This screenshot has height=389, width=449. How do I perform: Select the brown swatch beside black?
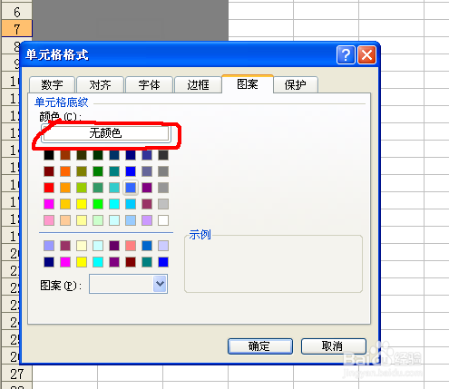click(65, 155)
